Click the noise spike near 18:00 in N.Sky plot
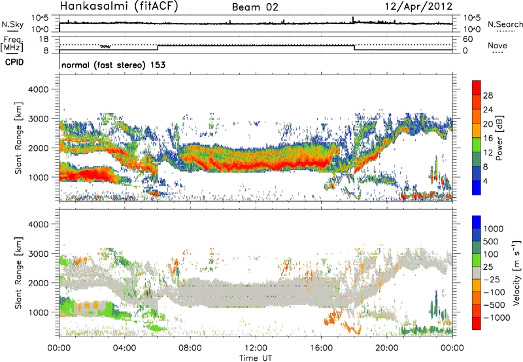The height and width of the screenshot is (362, 523). click(353, 20)
